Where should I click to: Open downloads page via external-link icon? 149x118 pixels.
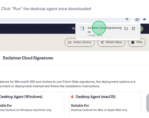point(133,29)
